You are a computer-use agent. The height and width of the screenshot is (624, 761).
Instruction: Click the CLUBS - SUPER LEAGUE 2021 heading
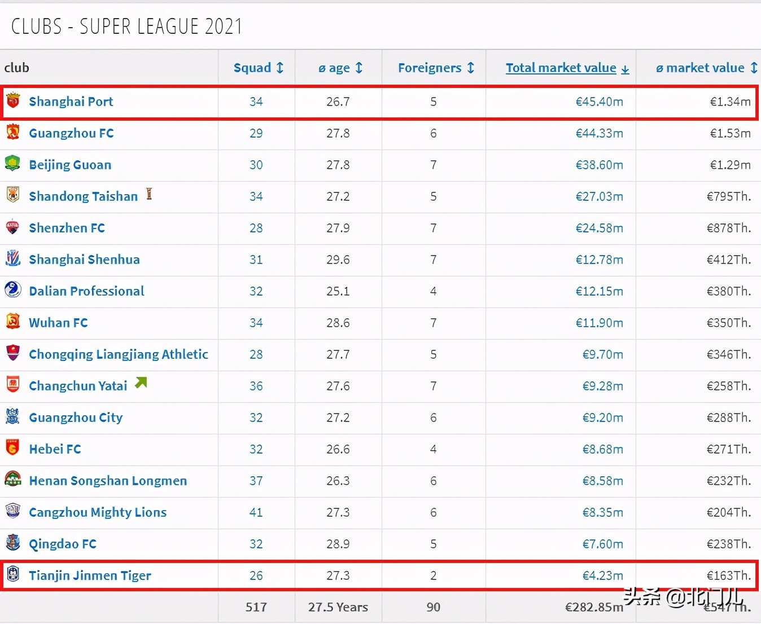126,27
